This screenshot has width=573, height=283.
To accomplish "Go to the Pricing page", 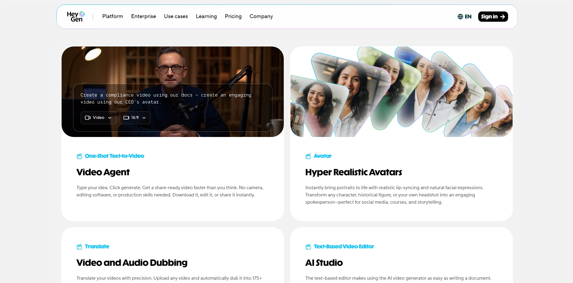I will coord(233,16).
